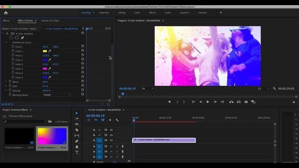This screenshot has height=168, width=299.
Task: Reset the Blend parameter
Action: [82, 81]
